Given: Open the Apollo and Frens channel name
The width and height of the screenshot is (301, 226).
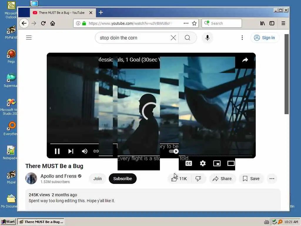Looking at the screenshot, I should [58, 176].
